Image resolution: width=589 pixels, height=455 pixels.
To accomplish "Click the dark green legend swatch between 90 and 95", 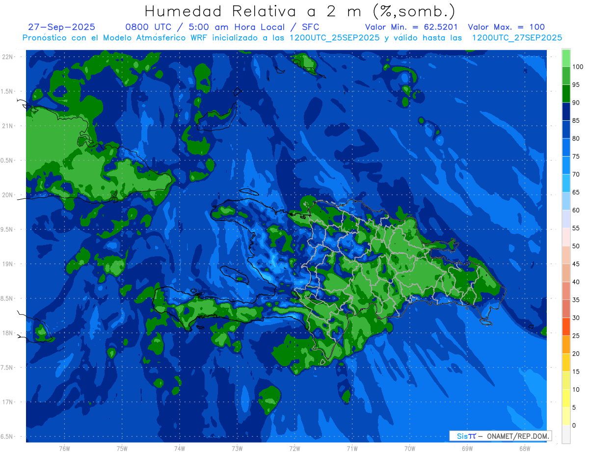I will point(566,94).
